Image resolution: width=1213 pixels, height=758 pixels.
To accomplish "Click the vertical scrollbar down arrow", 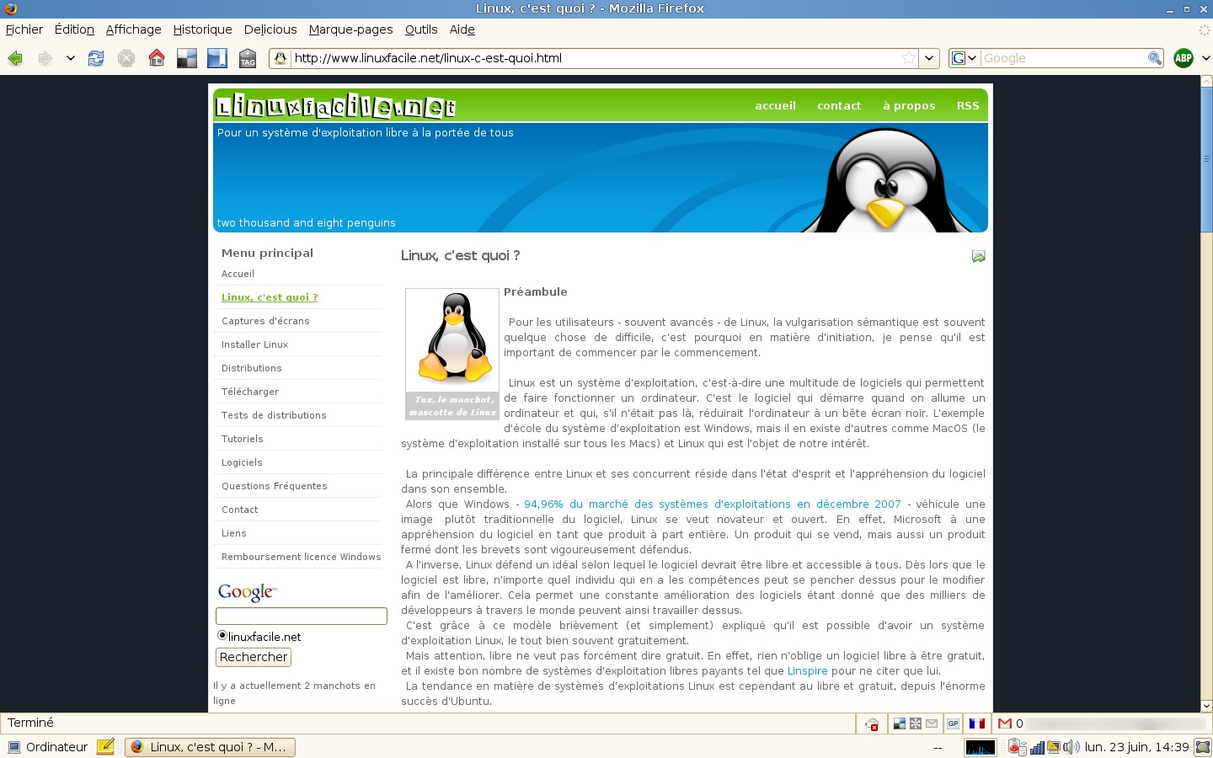I will (1206, 706).
